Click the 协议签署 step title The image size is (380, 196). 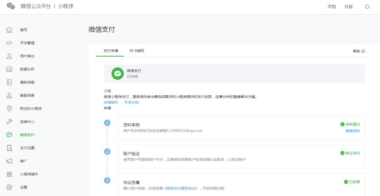[x=131, y=182]
